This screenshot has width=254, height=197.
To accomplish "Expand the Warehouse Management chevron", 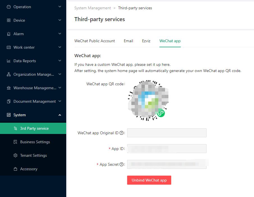I will coord(60,88).
